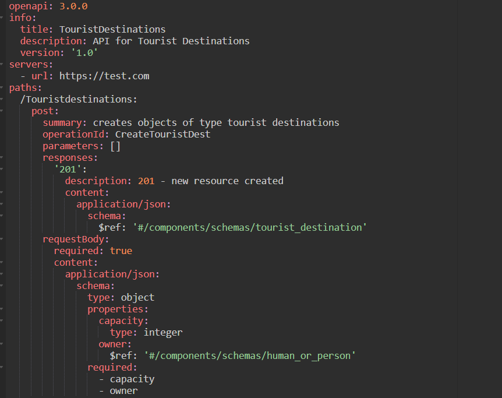Place cursor on CreateTouristDest operationId value

pos(162,134)
